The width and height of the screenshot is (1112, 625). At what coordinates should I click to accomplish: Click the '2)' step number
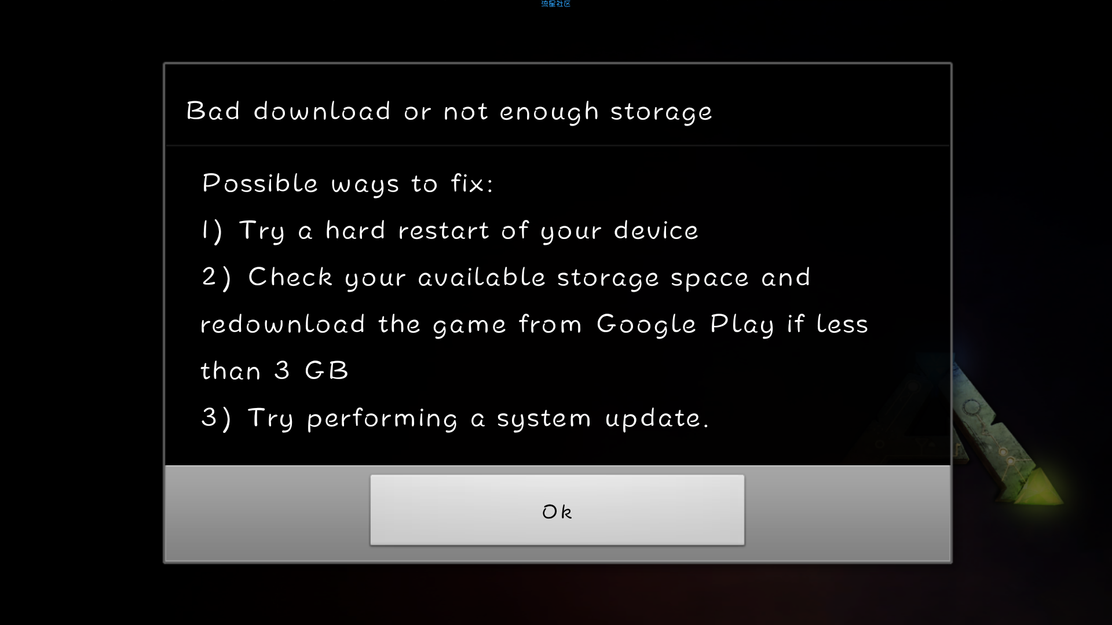coord(217,278)
